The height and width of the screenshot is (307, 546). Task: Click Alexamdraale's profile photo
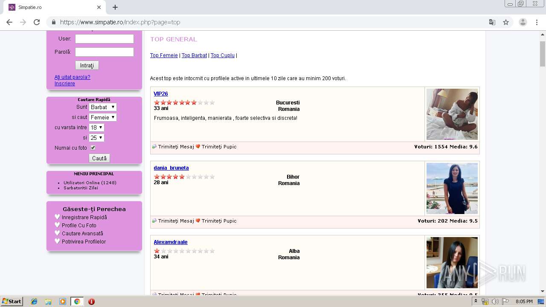[452, 263]
